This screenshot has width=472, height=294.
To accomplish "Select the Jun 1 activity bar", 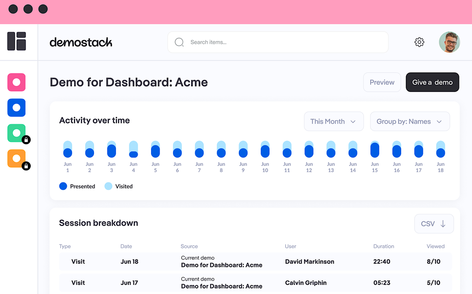I will pos(68,150).
